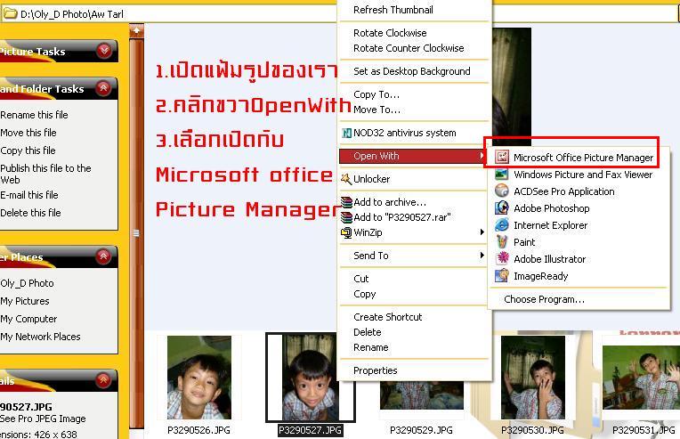Select Refresh Thumbnail from context menu
The width and height of the screenshot is (680, 439).
414,10
